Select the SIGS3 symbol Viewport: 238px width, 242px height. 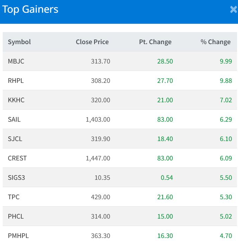point(16,177)
